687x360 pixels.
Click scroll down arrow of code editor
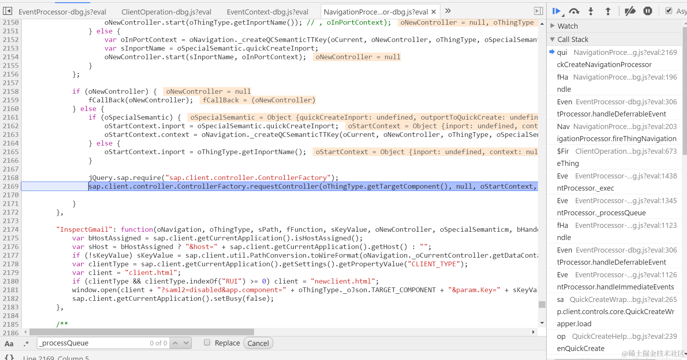click(542, 323)
